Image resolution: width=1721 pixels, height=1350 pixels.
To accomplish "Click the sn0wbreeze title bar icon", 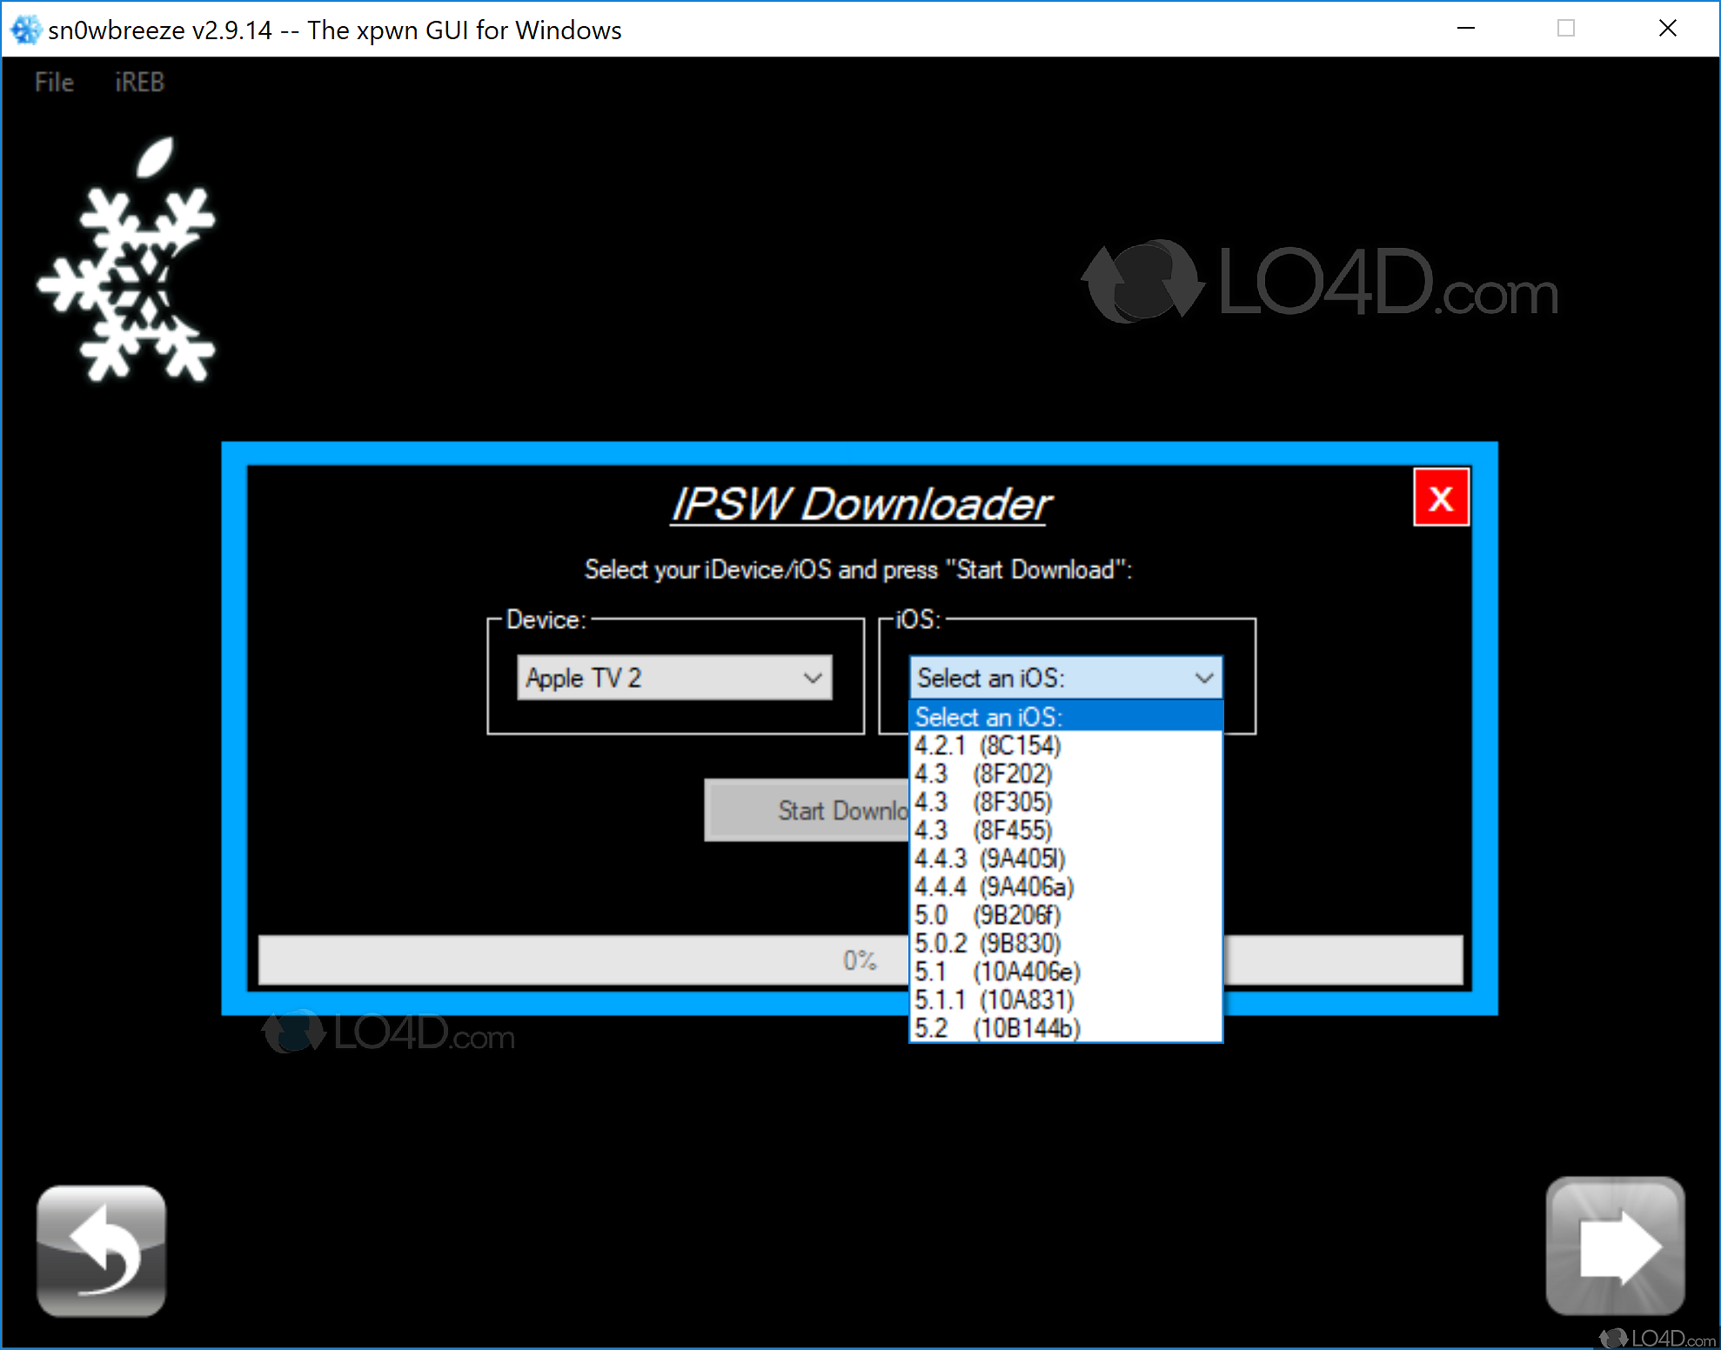I will pos(25,30).
